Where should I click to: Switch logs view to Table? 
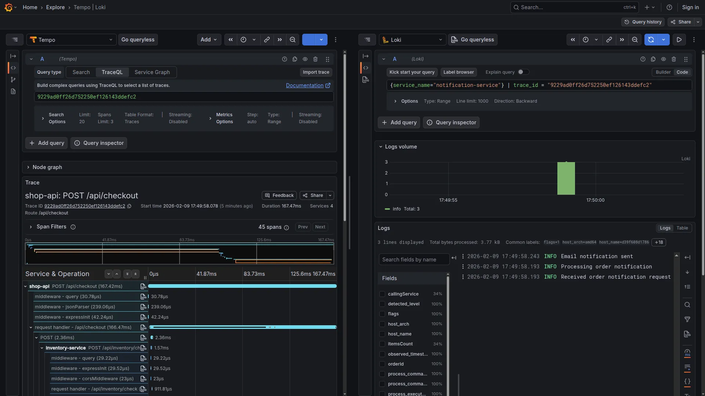[x=682, y=228]
